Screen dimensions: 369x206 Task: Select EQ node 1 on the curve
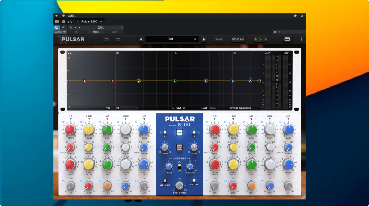(x=113, y=81)
